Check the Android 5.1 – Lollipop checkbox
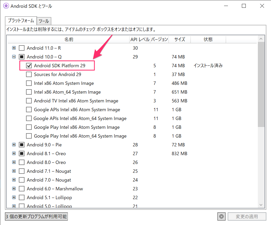 [x=22, y=197]
